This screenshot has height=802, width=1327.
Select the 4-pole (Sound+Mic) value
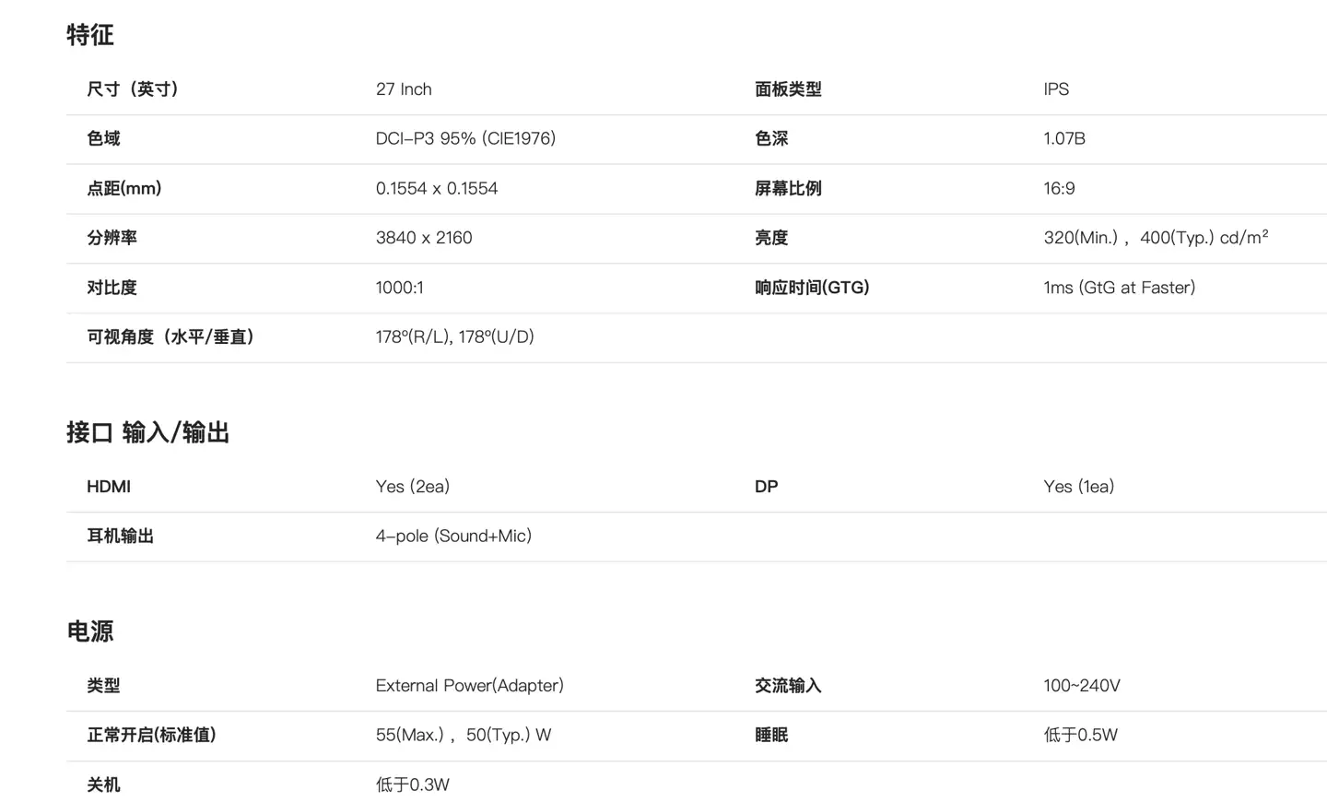453,536
